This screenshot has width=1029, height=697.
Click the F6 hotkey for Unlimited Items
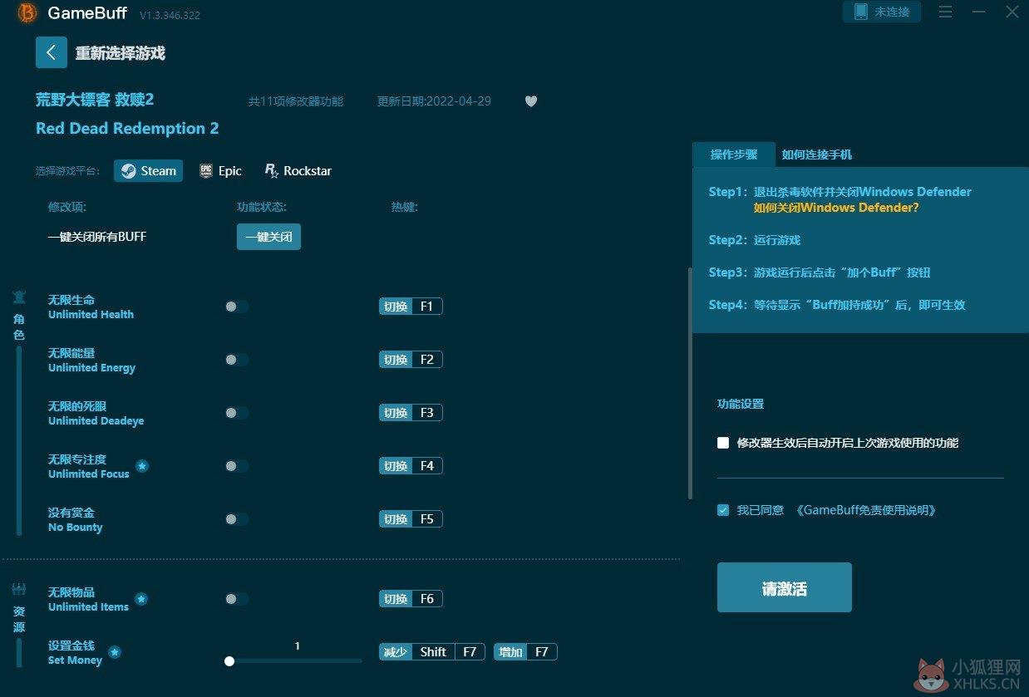411,599
